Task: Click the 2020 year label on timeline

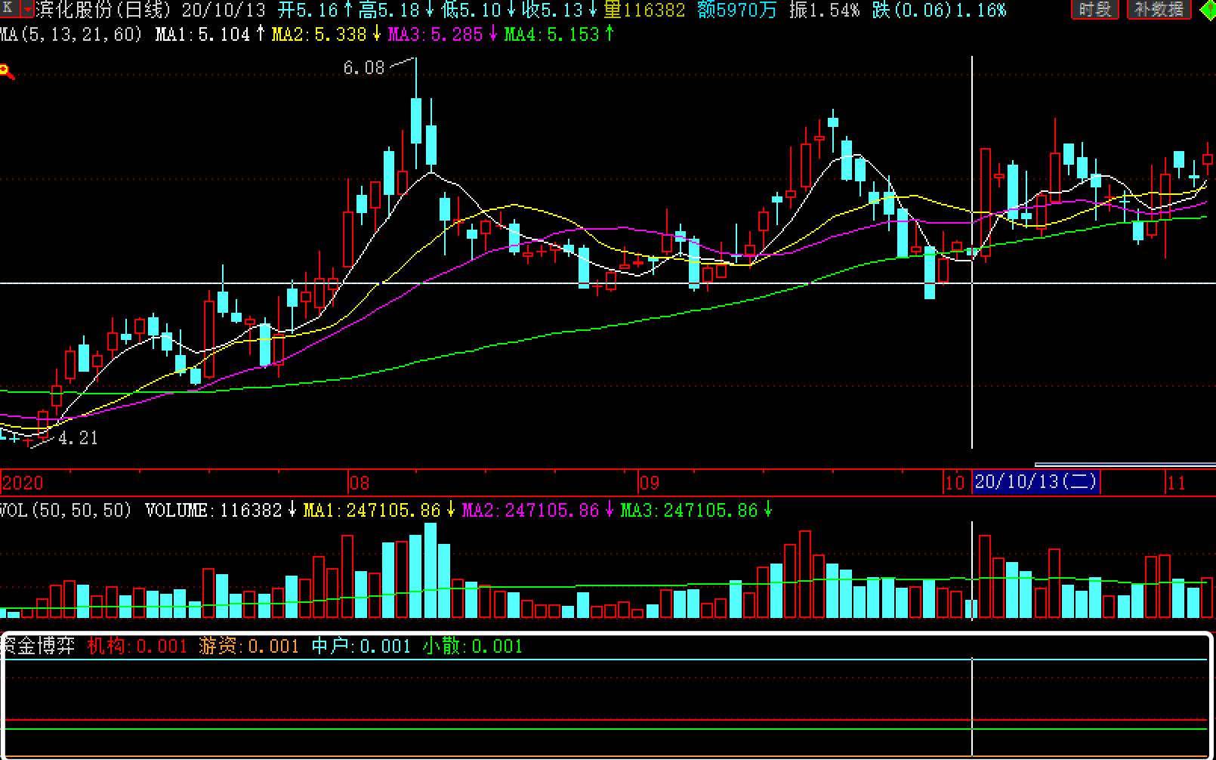Action: click(x=23, y=483)
